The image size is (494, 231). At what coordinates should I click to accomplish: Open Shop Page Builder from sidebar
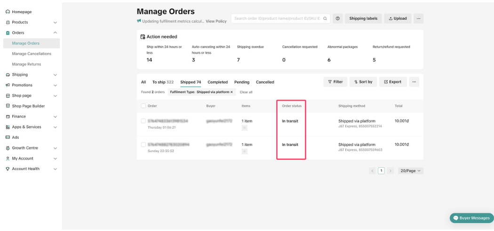click(28, 106)
